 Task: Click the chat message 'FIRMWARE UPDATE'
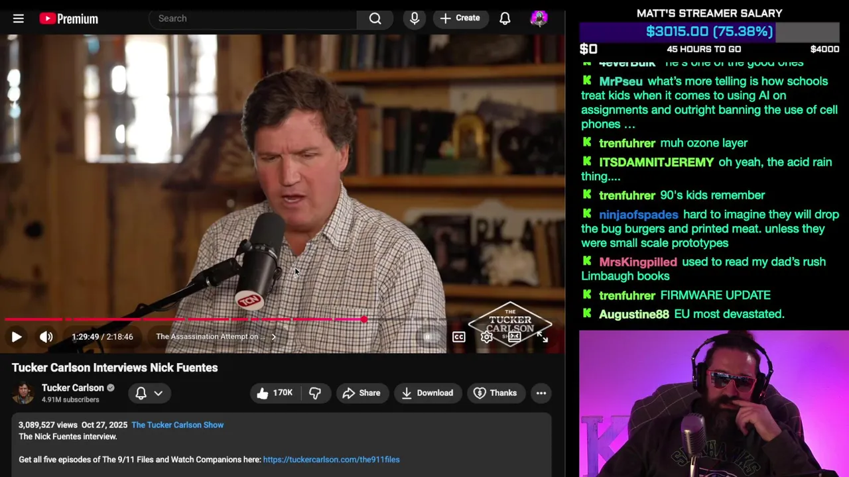pos(716,295)
